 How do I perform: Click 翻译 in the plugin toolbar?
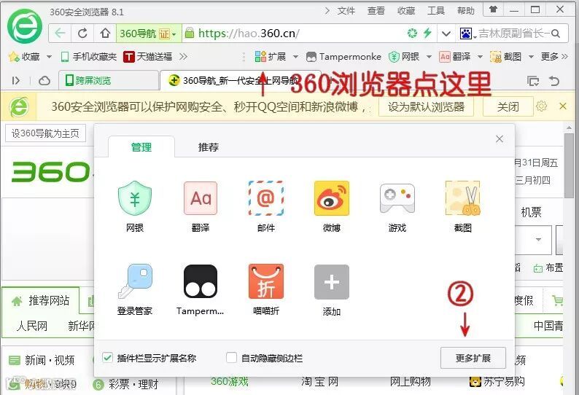(455, 57)
